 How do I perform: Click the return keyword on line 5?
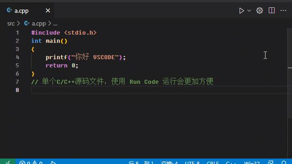57,66
